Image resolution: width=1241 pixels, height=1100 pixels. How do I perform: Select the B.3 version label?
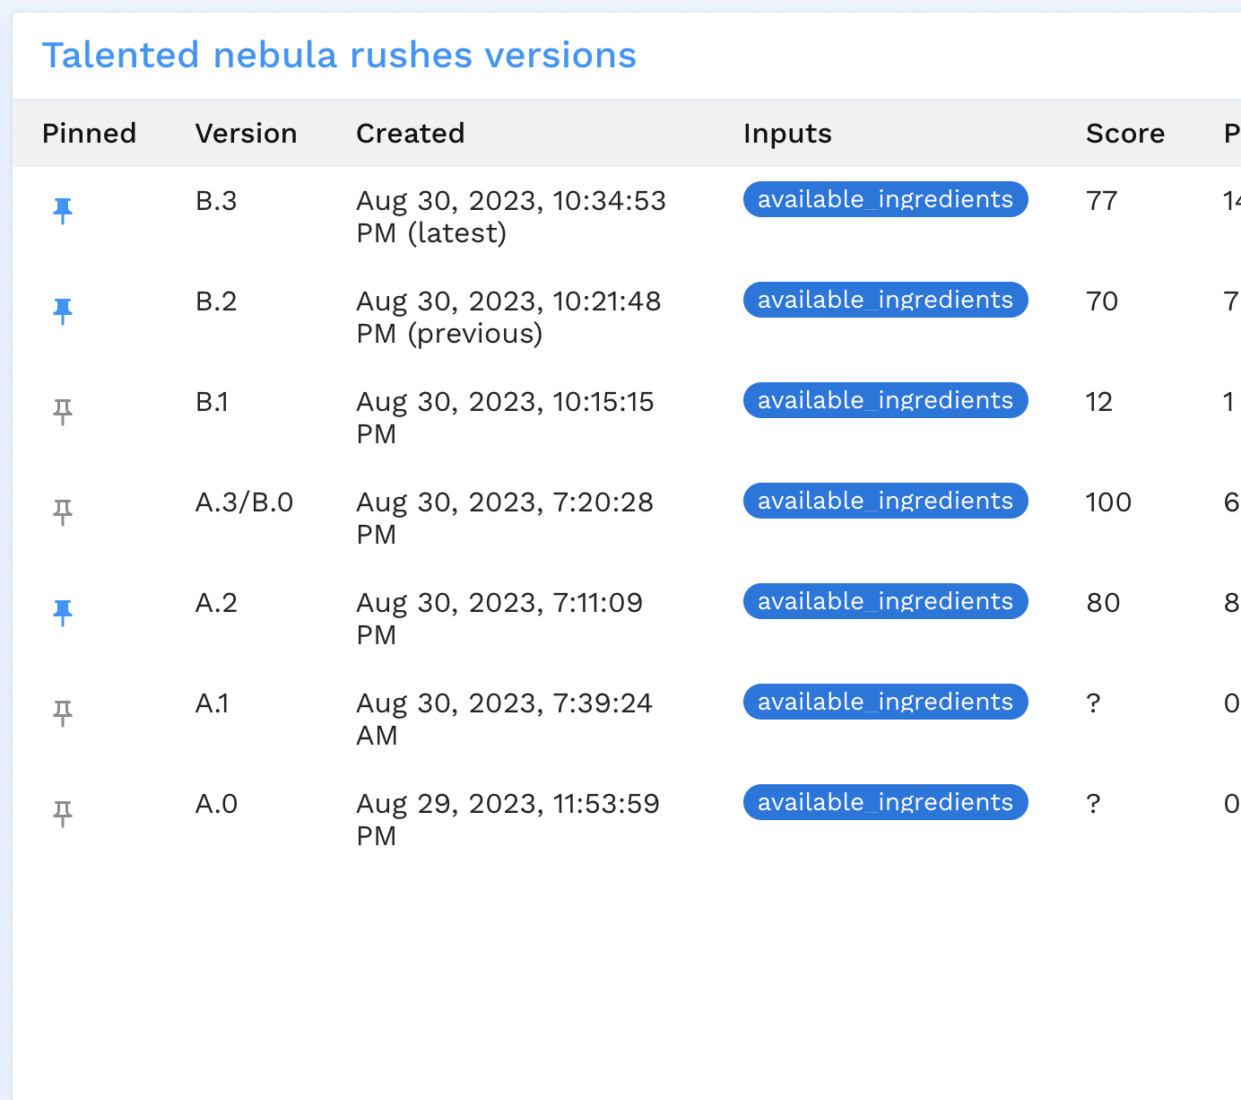coord(216,201)
